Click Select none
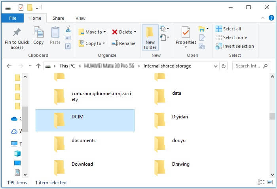The image size is (277, 189). (231, 37)
